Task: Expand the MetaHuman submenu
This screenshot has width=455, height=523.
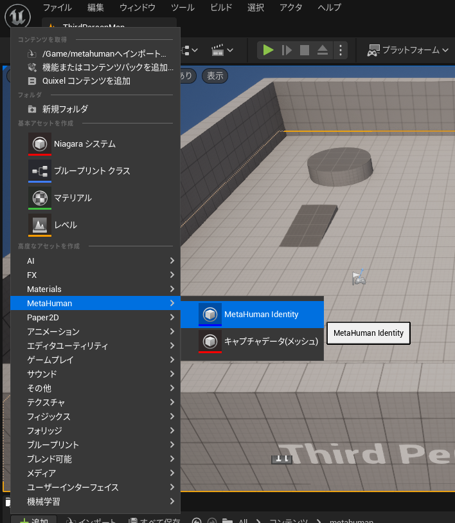Action: pos(95,303)
